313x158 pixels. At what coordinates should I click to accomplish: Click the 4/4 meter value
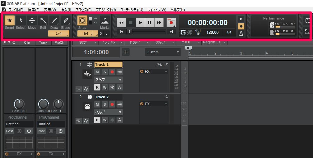click(x=229, y=32)
